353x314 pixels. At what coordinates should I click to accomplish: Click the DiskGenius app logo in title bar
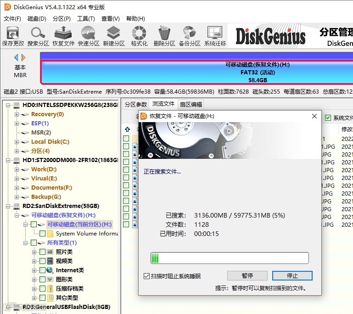click(8, 7)
